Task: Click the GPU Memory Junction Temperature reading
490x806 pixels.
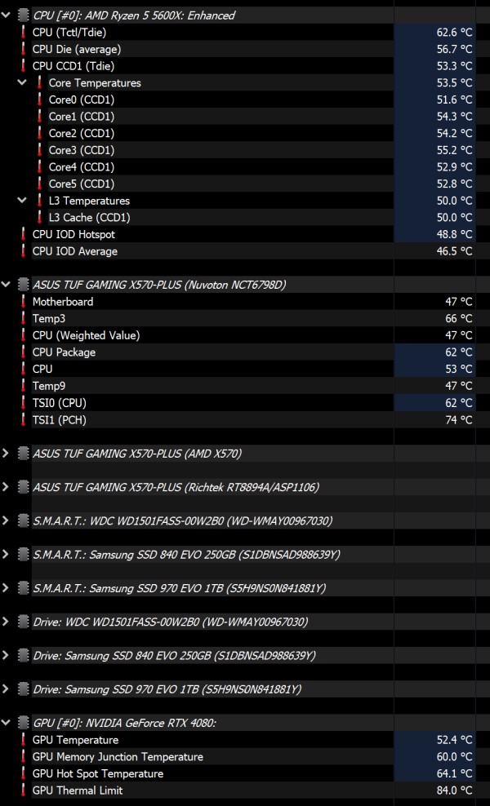Action: (459, 756)
